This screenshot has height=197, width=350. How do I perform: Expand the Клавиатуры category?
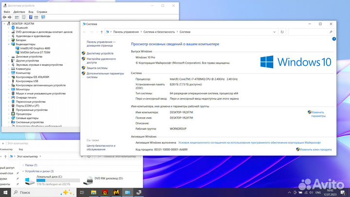tap(9, 69)
